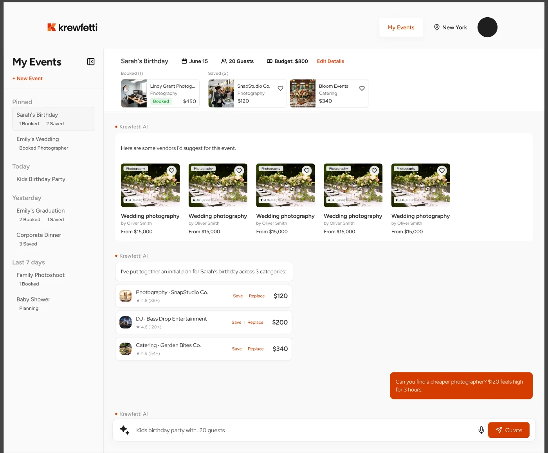Replace the Photography SnapStudio Co. item
548x453 pixels.
pos(257,296)
